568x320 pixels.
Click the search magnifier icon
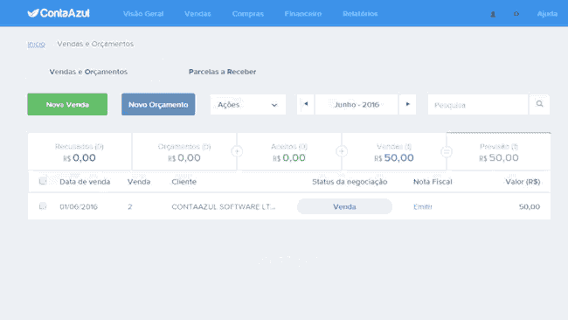pyautogui.click(x=539, y=104)
